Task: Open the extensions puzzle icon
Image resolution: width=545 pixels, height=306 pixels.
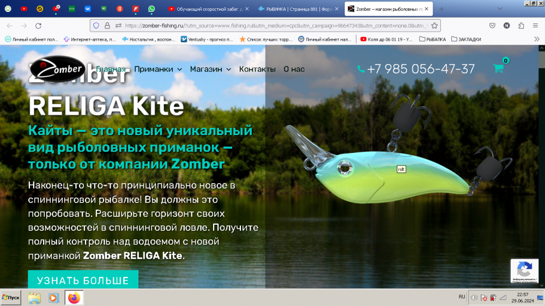Action: (x=521, y=26)
